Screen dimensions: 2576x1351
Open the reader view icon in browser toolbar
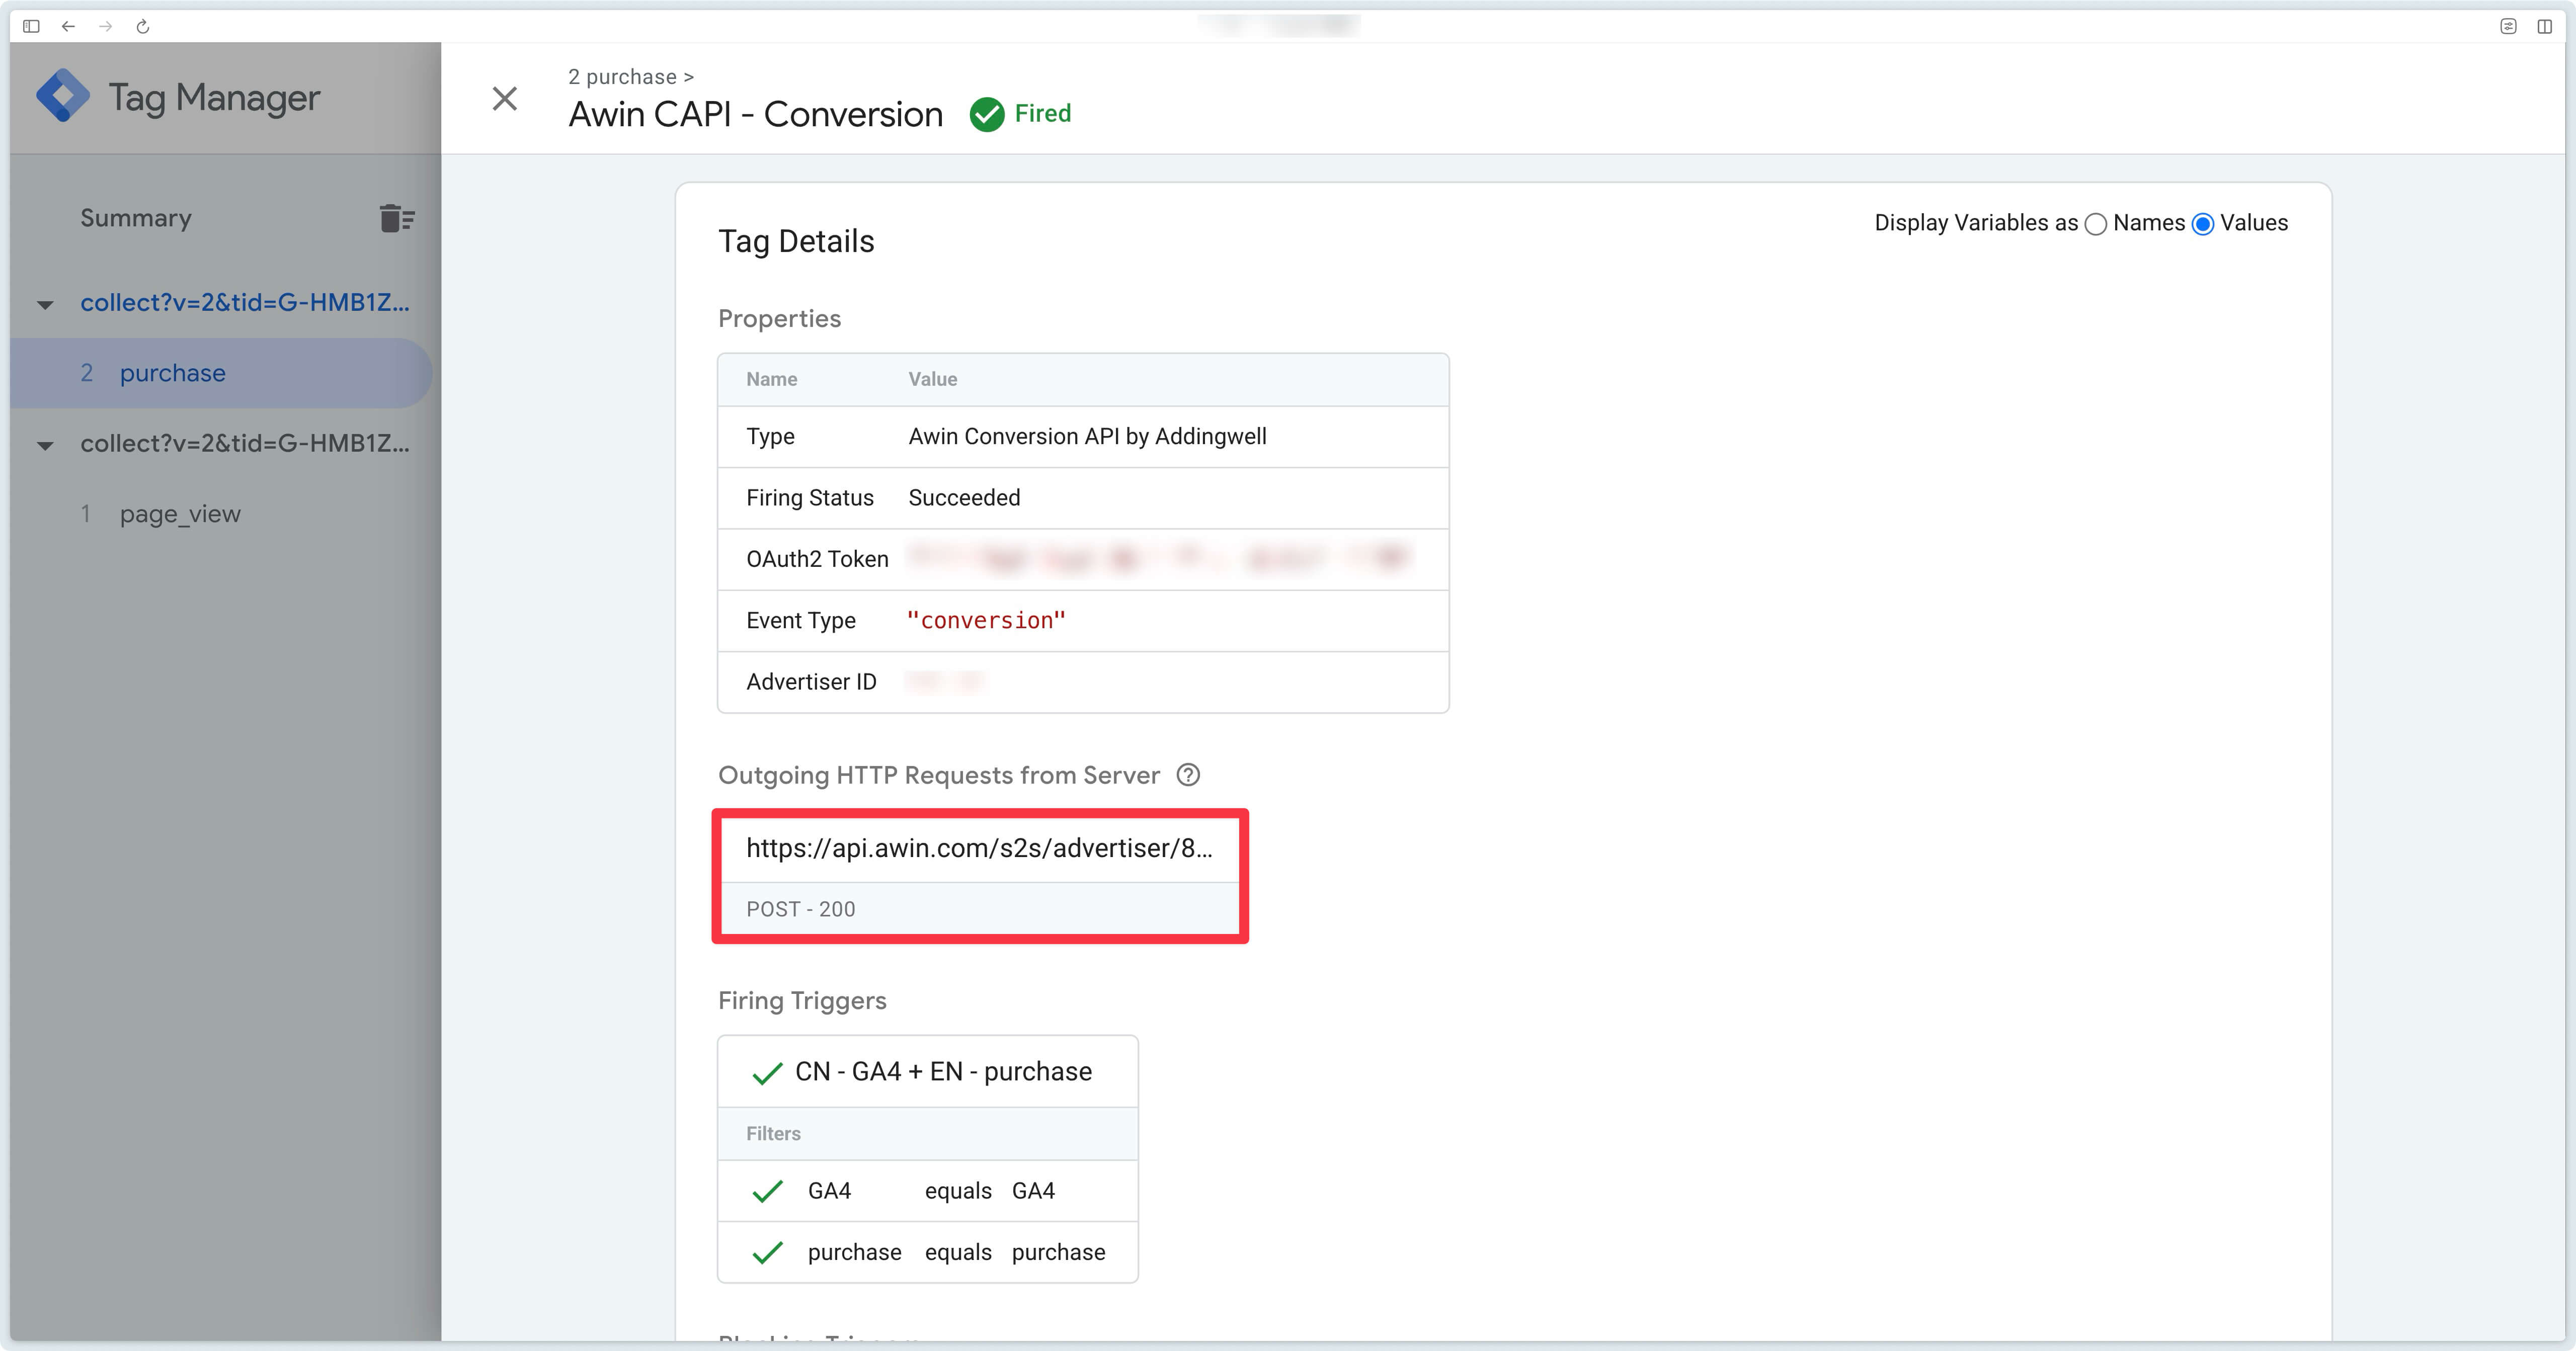tap(2508, 26)
